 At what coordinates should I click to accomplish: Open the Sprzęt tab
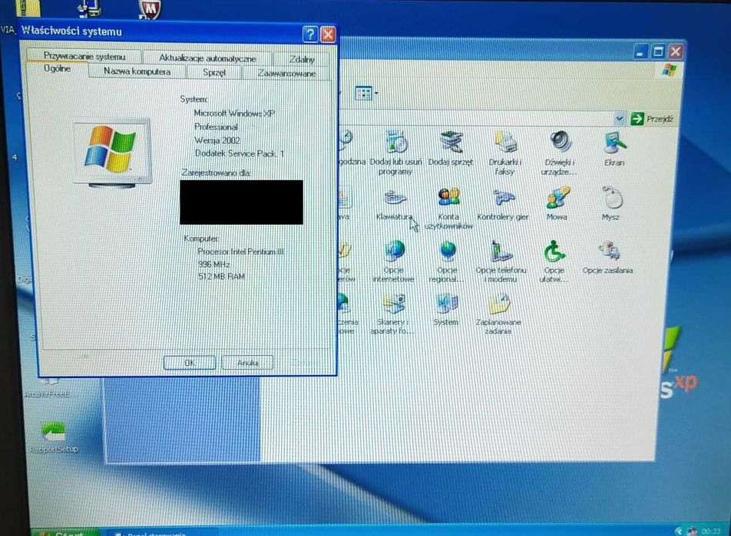pyautogui.click(x=214, y=73)
